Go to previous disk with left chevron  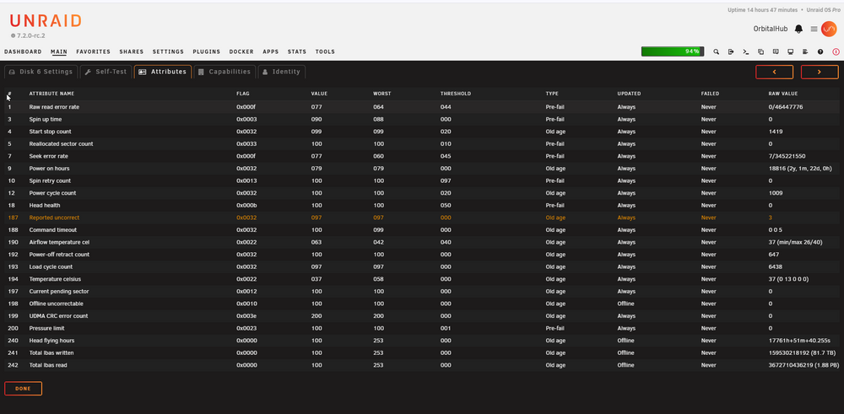click(774, 72)
